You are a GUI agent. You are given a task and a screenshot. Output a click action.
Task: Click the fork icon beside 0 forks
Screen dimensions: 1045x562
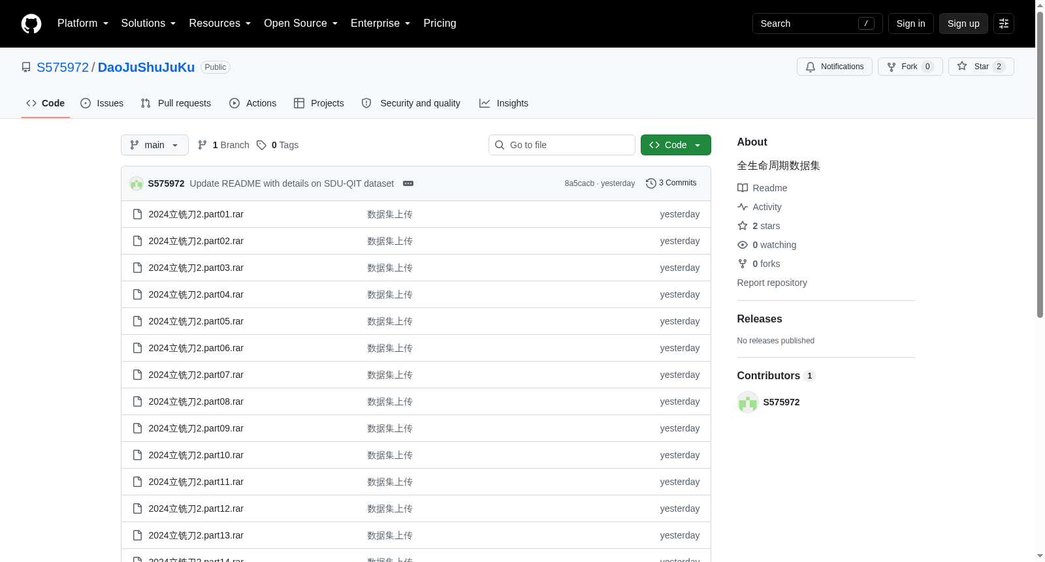743,264
